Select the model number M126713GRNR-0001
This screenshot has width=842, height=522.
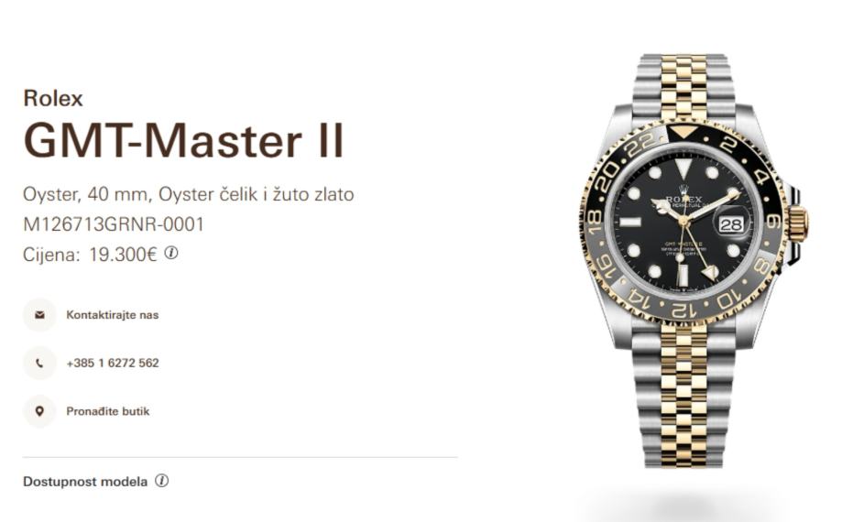[x=114, y=224]
